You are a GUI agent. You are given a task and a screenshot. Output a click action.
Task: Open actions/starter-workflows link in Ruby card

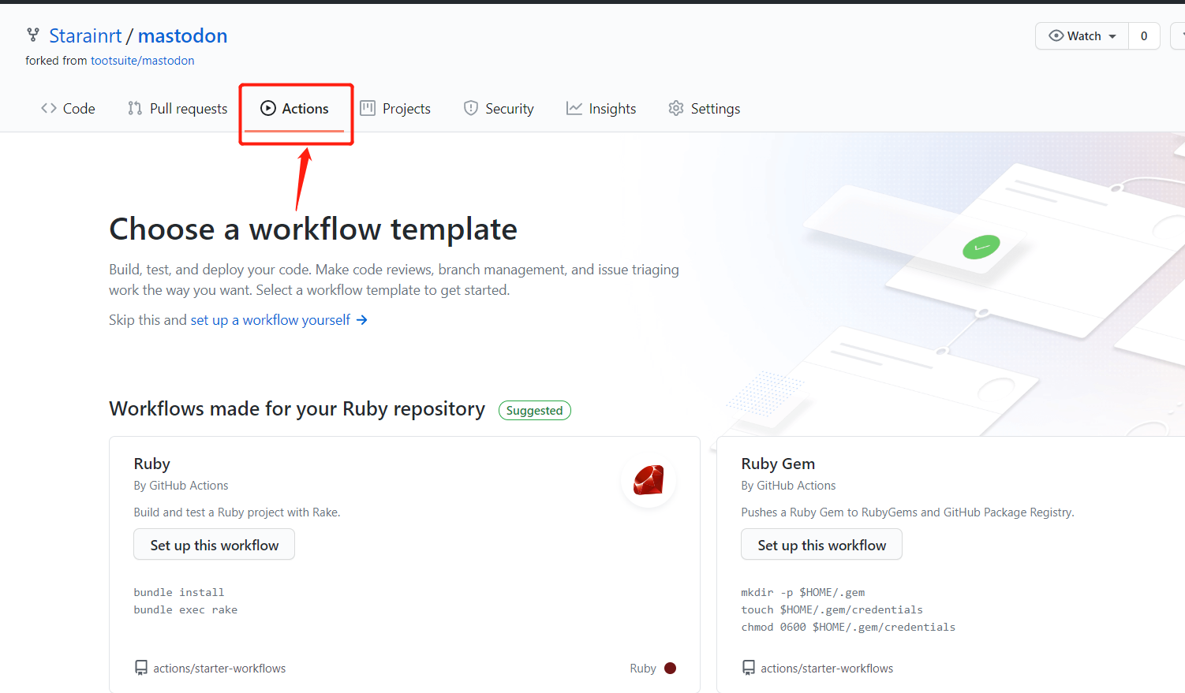(219, 669)
